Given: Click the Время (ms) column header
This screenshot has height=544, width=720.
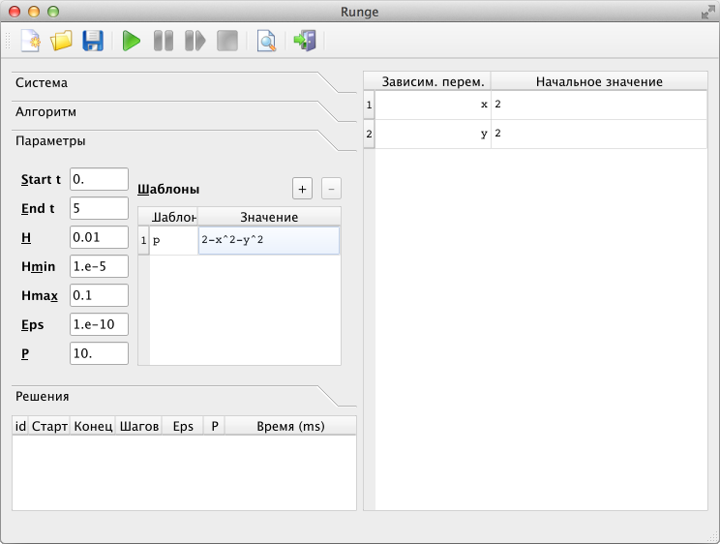Looking at the screenshot, I should [290, 426].
